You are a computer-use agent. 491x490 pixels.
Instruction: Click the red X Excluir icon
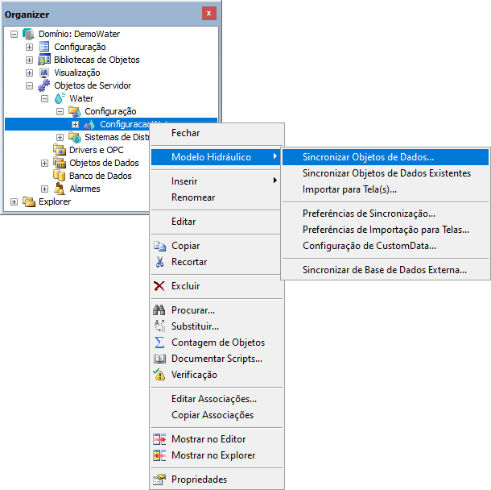pos(159,286)
